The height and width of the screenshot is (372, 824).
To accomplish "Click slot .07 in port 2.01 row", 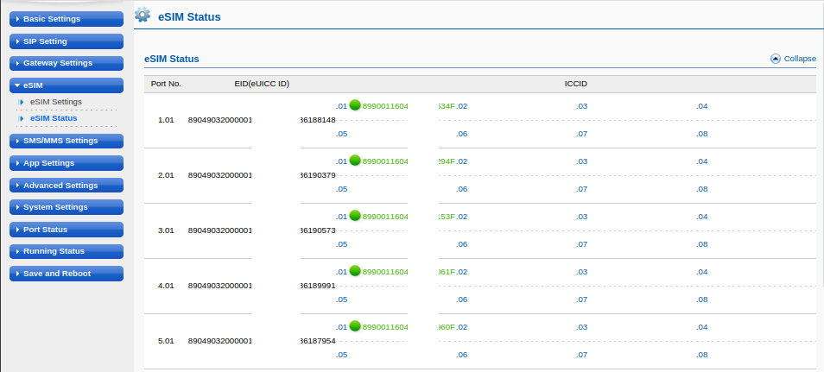I will tap(582, 189).
